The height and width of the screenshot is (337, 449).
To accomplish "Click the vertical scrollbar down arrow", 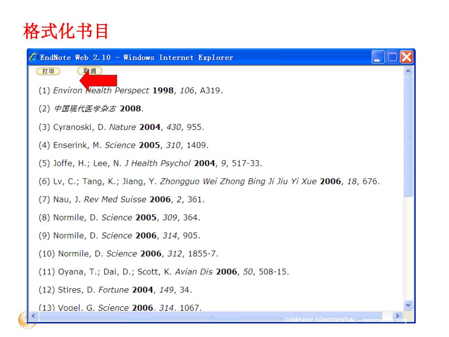I will point(408,305).
